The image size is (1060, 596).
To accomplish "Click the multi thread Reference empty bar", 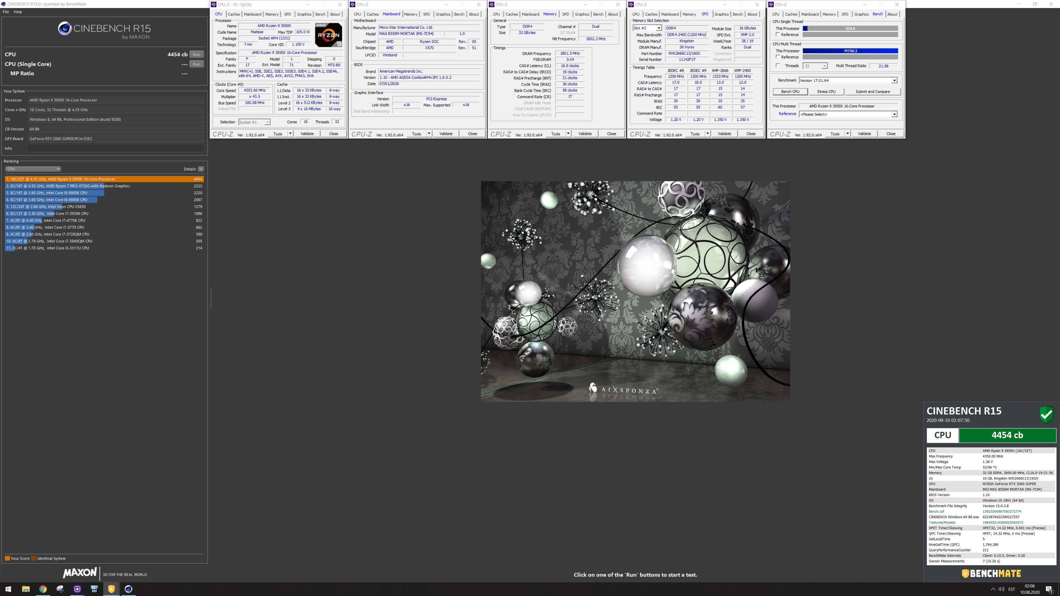I will 850,57.
